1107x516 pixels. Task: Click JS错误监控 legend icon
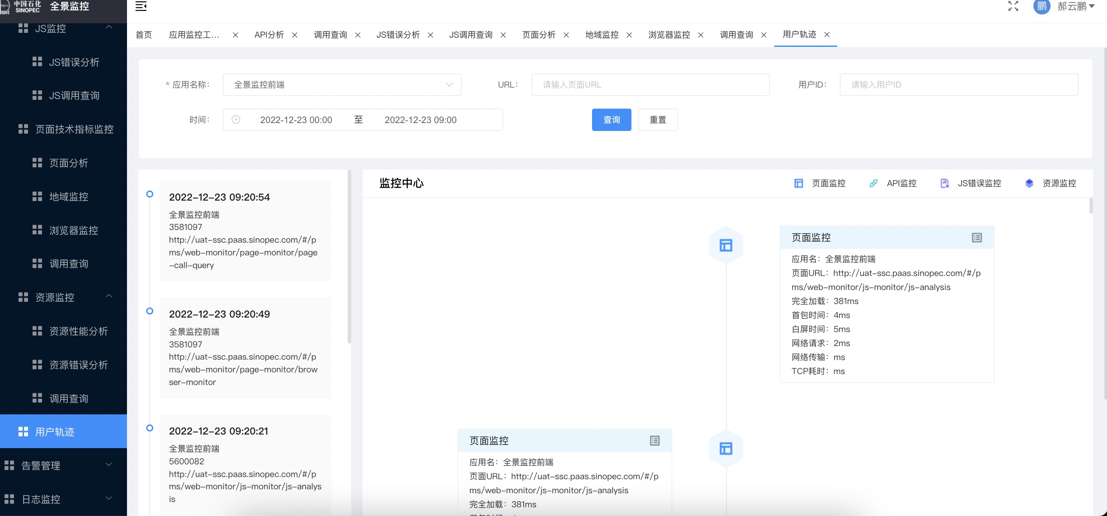[x=945, y=183]
